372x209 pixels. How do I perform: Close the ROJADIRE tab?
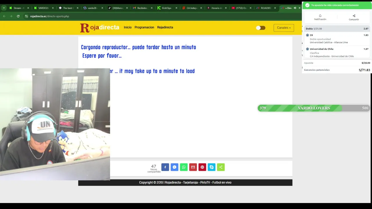275,8
